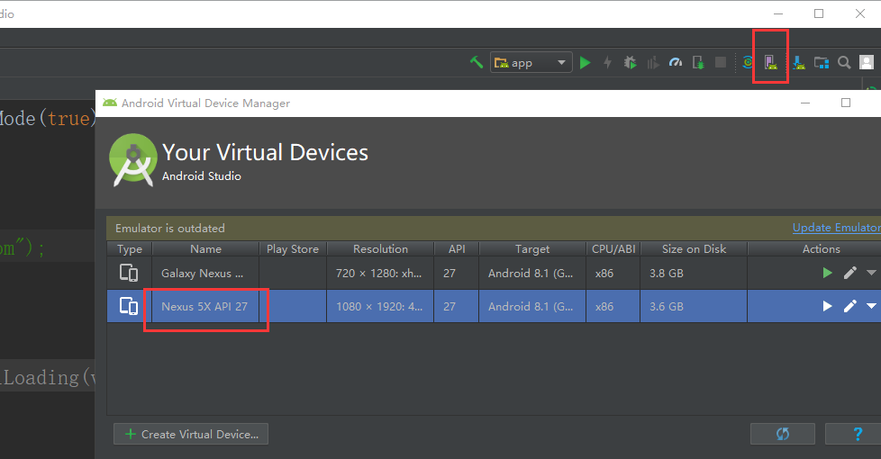
Task: Click the Update Emulator link
Action: [836, 228]
